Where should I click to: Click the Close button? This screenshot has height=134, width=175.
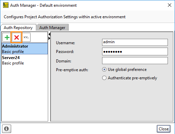(163, 129)
